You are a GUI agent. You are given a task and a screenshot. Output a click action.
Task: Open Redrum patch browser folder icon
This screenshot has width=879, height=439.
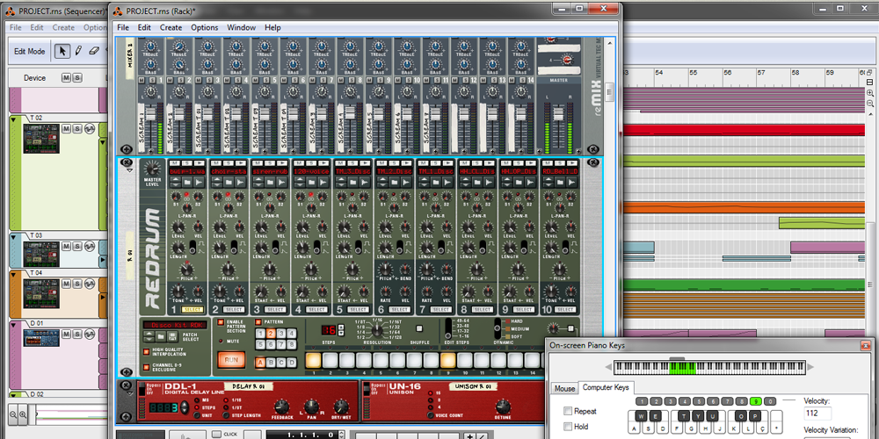pyautogui.click(x=160, y=337)
